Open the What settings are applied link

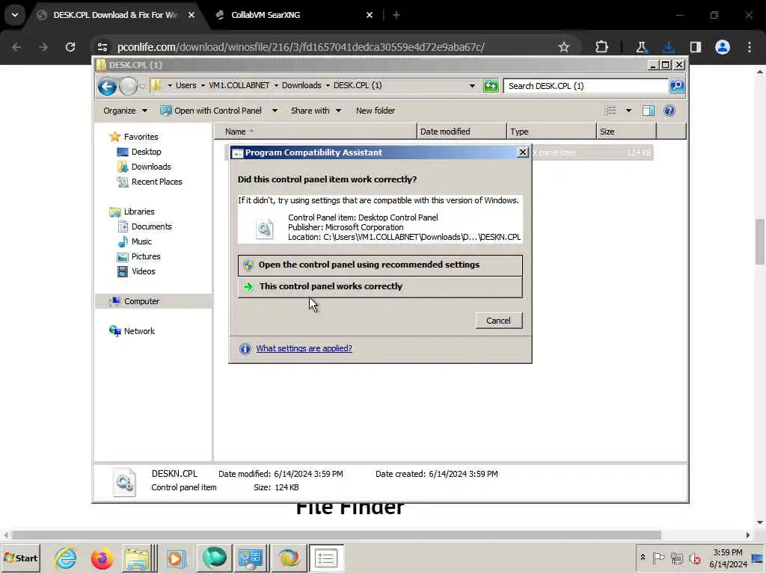pyautogui.click(x=304, y=348)
